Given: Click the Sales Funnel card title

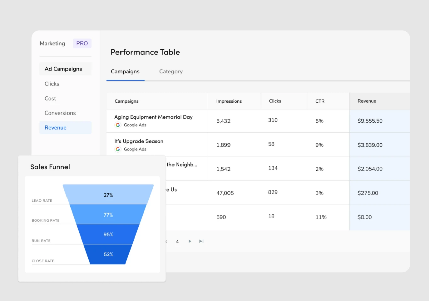Looking at the screenshot, I should tap(50, 167).
